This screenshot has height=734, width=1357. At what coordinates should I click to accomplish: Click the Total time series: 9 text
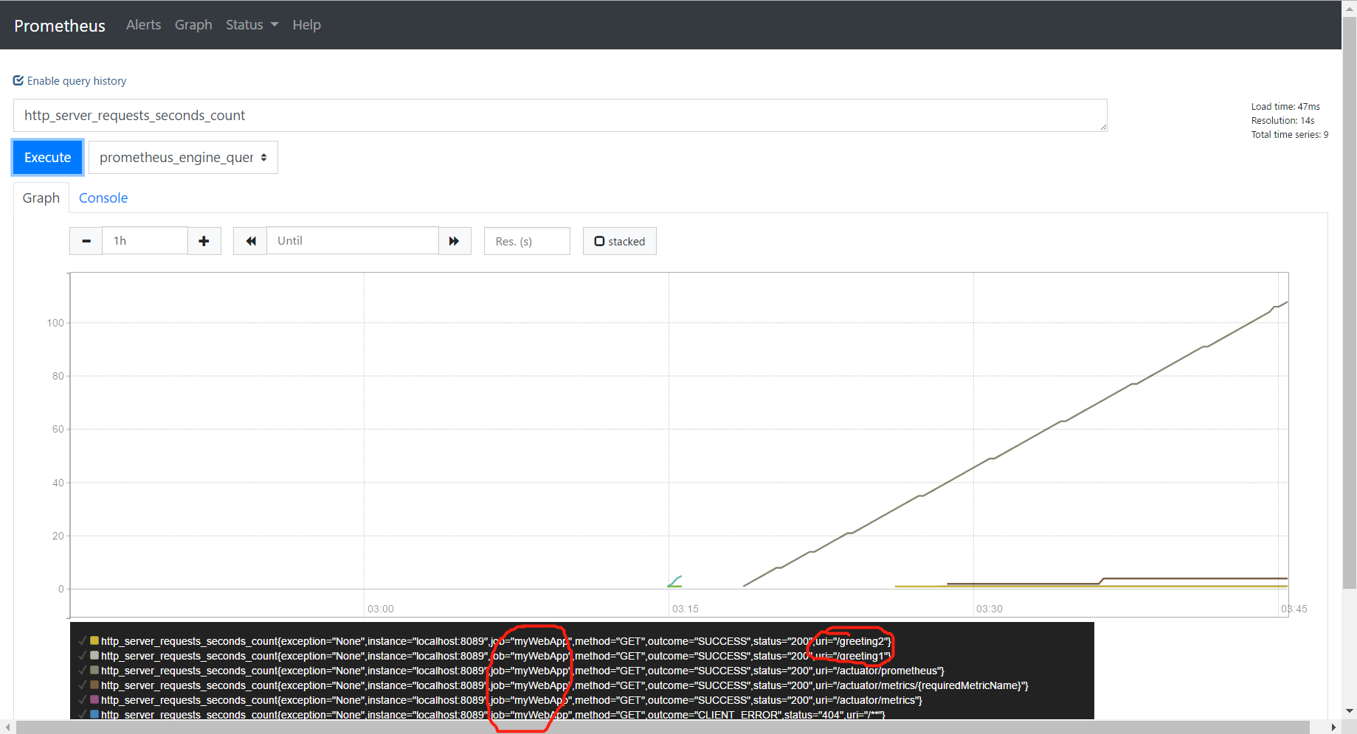point(1290,135)
